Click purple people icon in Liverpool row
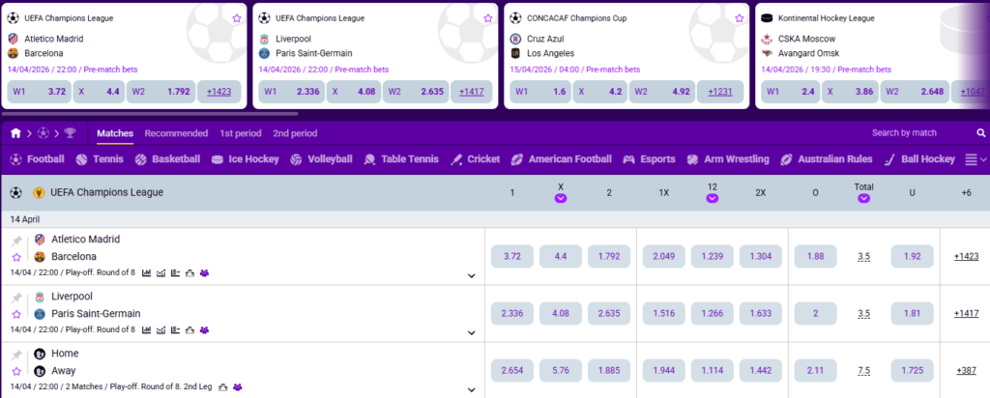Image resolution: width=990 pixels, height=398 pixels. [204, 329]
